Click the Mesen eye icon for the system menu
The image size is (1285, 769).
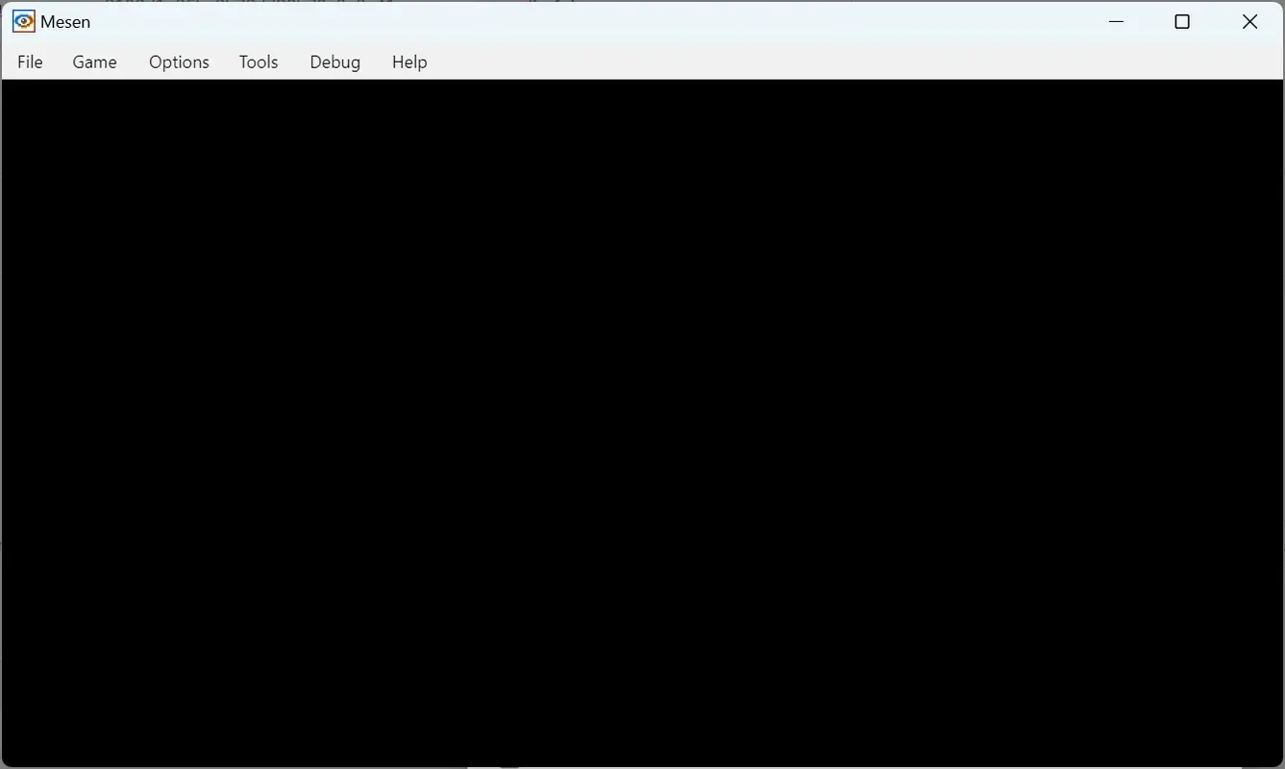pyautogui.click(x=22, y=20)
